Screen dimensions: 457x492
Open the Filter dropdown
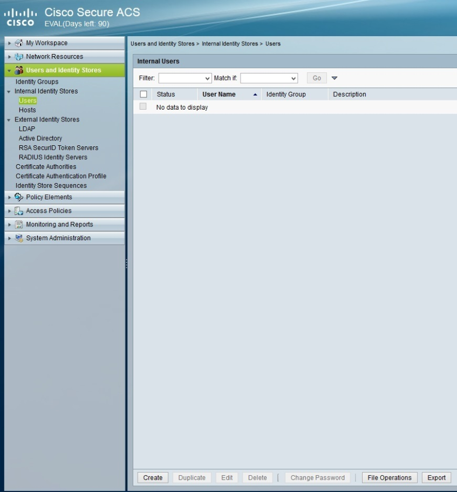185,78
